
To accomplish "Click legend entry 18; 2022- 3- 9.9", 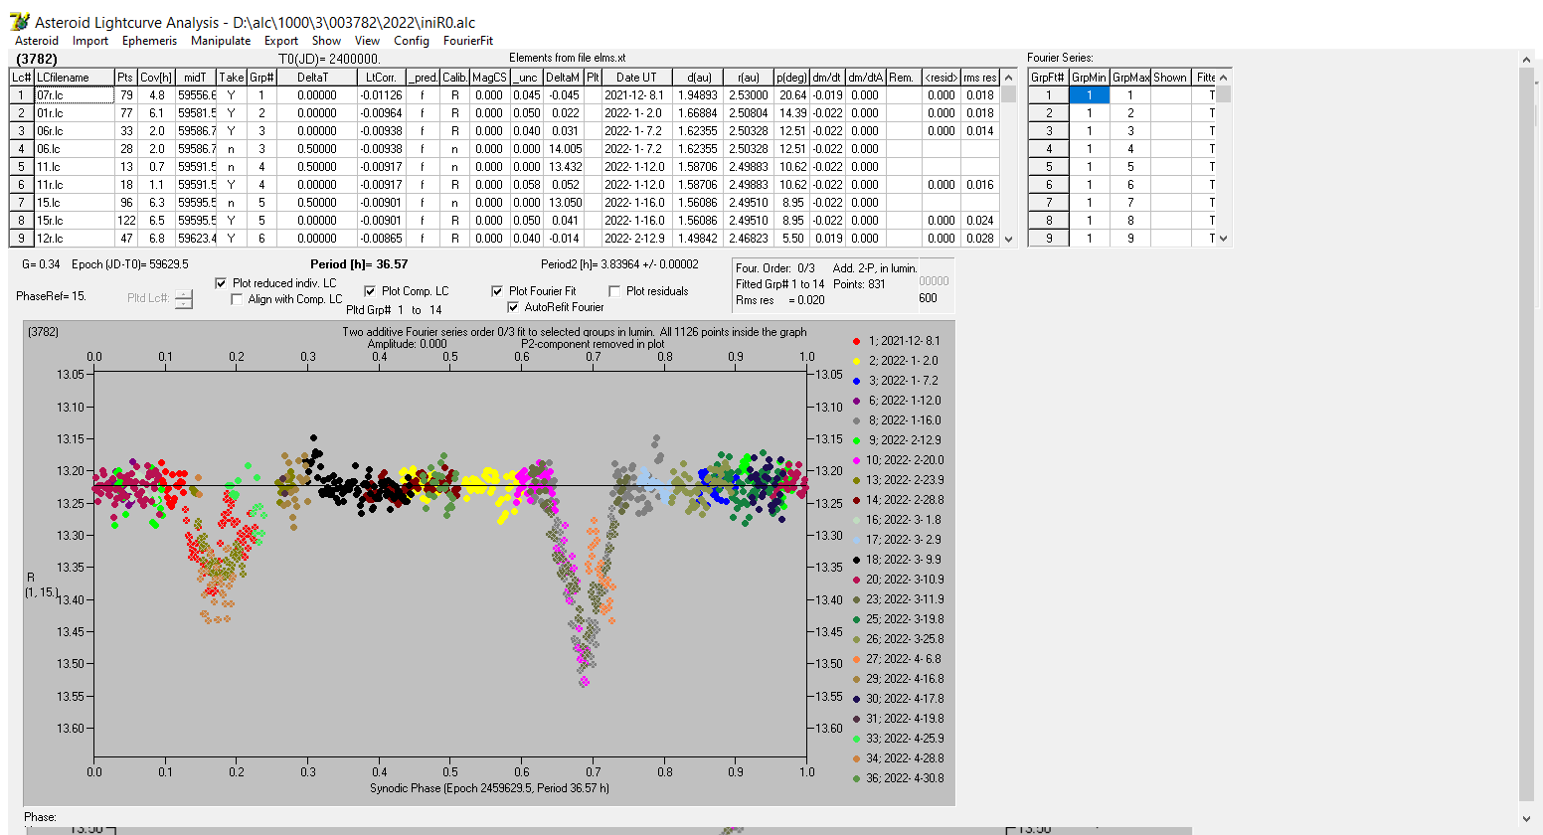I will (897, 560).
